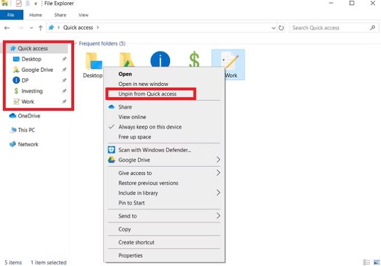Switch to large icons view in status bar
This screenshot has width=381, height=266.
tap(376, 262)
